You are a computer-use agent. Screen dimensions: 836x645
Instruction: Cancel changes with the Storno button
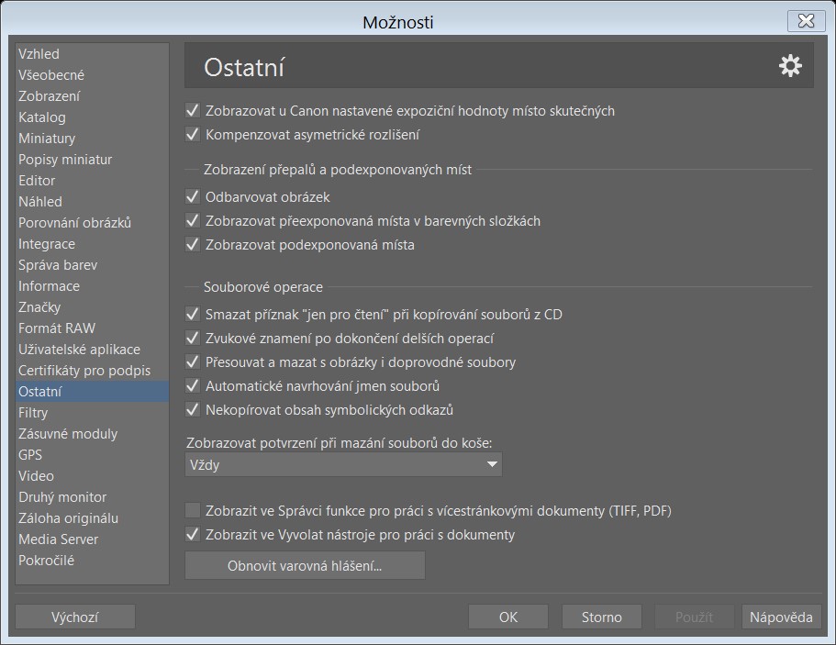601,617
